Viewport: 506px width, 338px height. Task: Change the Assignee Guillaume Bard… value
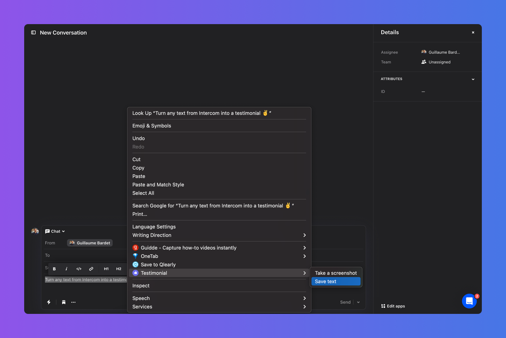440,52
